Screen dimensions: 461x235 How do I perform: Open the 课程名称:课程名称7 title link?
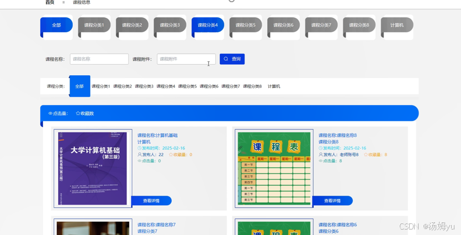click(157, 224)
